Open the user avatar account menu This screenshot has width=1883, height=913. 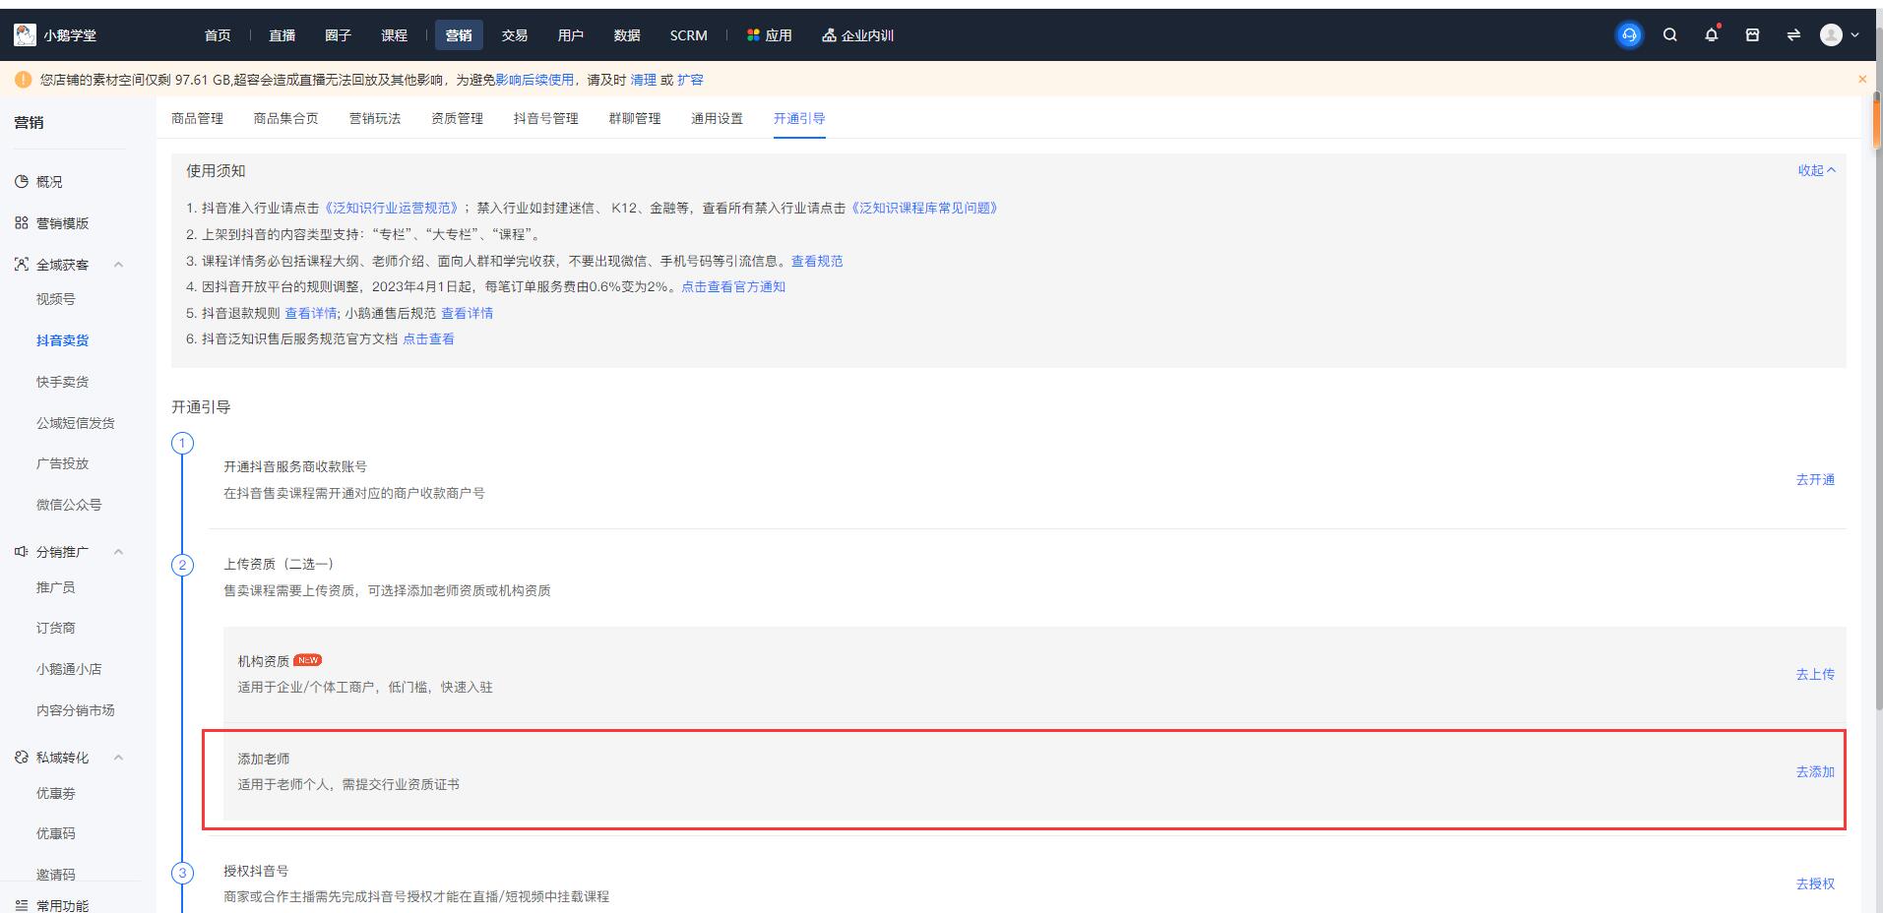1839,35
